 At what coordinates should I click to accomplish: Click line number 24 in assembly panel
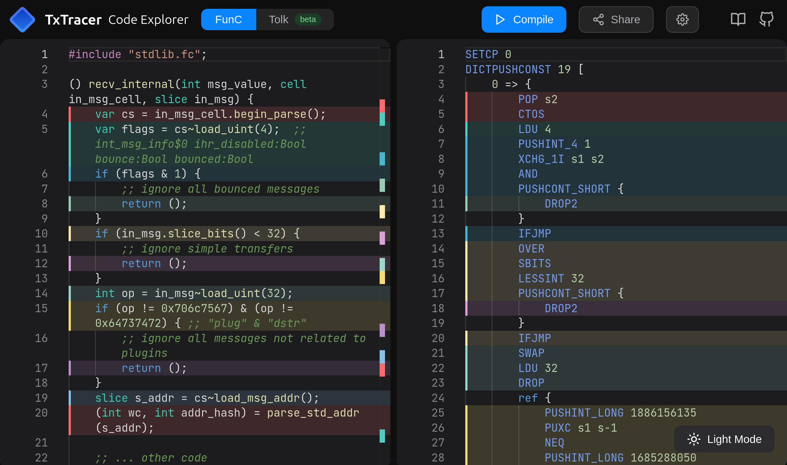click(x=438, y=398)
